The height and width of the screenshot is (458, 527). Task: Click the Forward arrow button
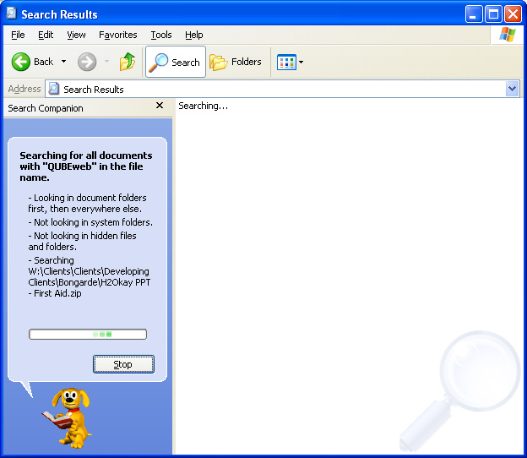coord(87,62)
